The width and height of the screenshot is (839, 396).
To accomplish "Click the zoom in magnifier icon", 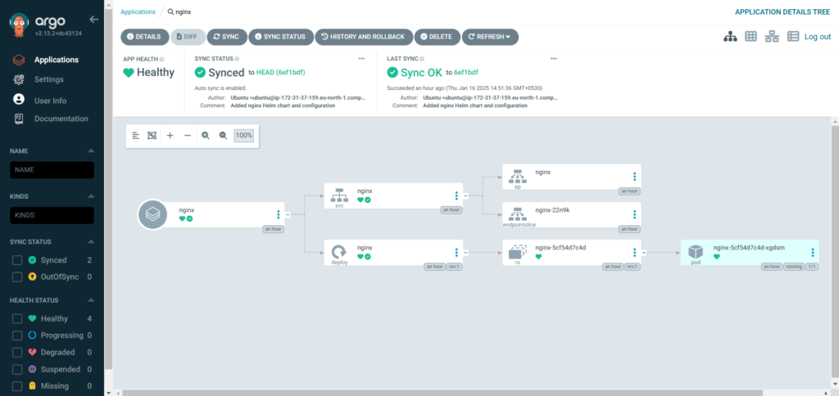I will (206, 136).
